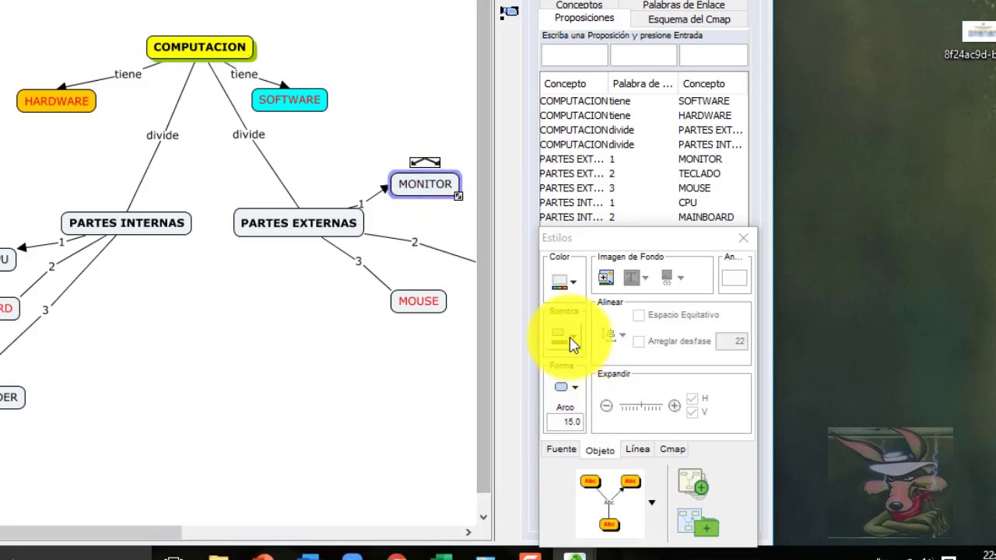Click the background image insert icon
The width and height of the screenshot is (996, 560).
point(605,277)
